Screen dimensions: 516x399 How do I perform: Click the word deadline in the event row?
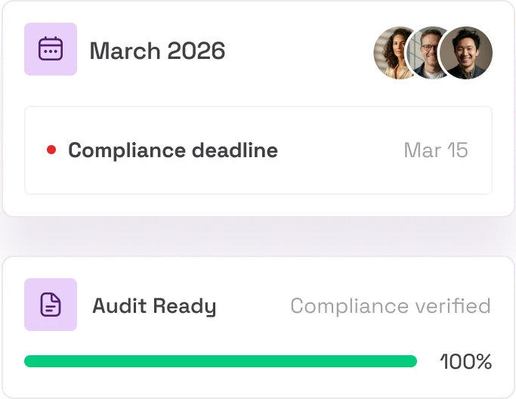point(235,150)
